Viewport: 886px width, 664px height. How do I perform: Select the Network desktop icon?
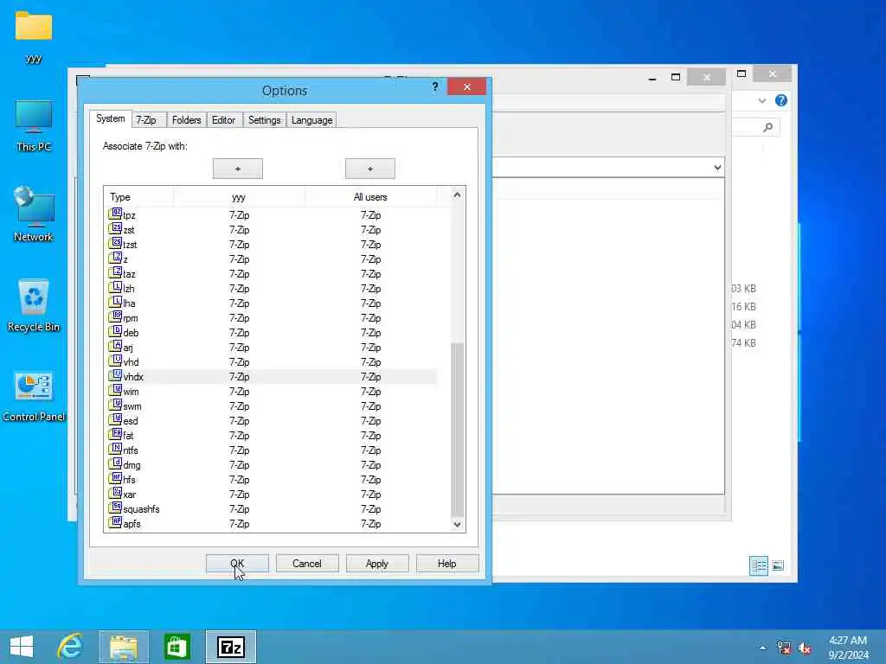(34, 214)
